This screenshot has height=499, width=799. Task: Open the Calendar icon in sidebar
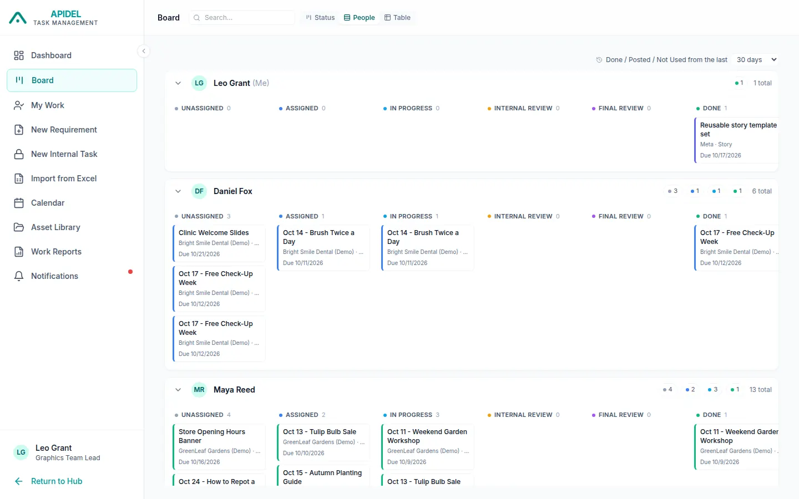click(19, 203)
